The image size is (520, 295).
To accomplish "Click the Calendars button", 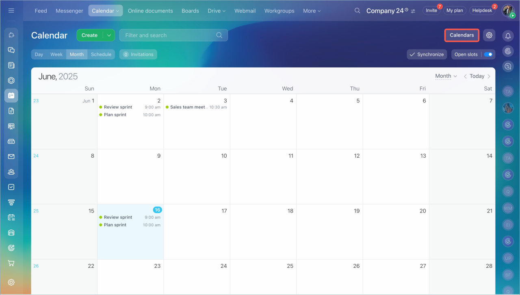I will tap(461, 35).
